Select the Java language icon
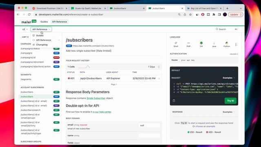 click(214, 45)
